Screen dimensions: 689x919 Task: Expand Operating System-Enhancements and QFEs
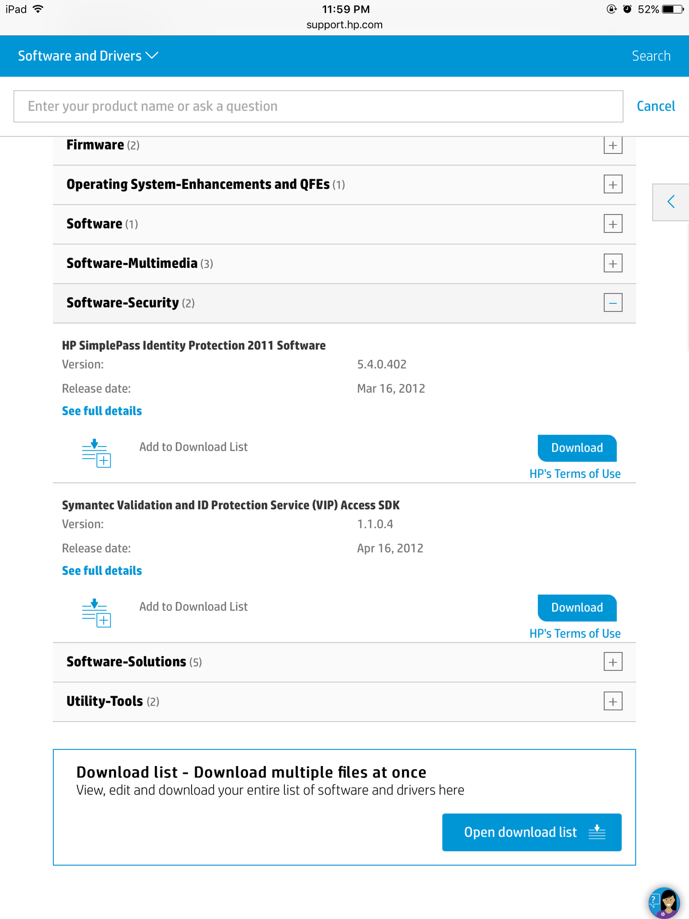click(612, 184)
